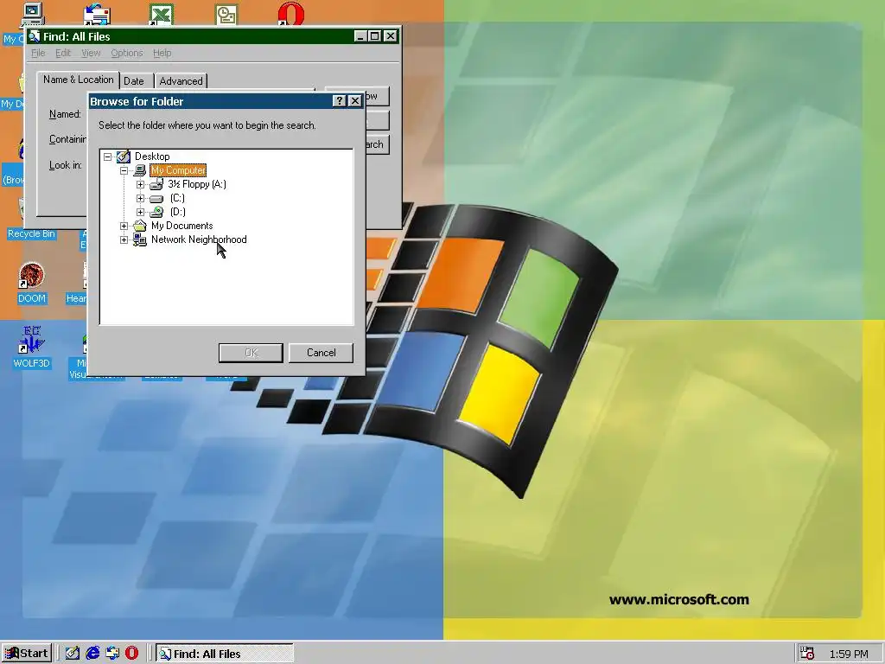Minimize the Find: All Files window
885x664 pixels.
[x=360, y=36]
